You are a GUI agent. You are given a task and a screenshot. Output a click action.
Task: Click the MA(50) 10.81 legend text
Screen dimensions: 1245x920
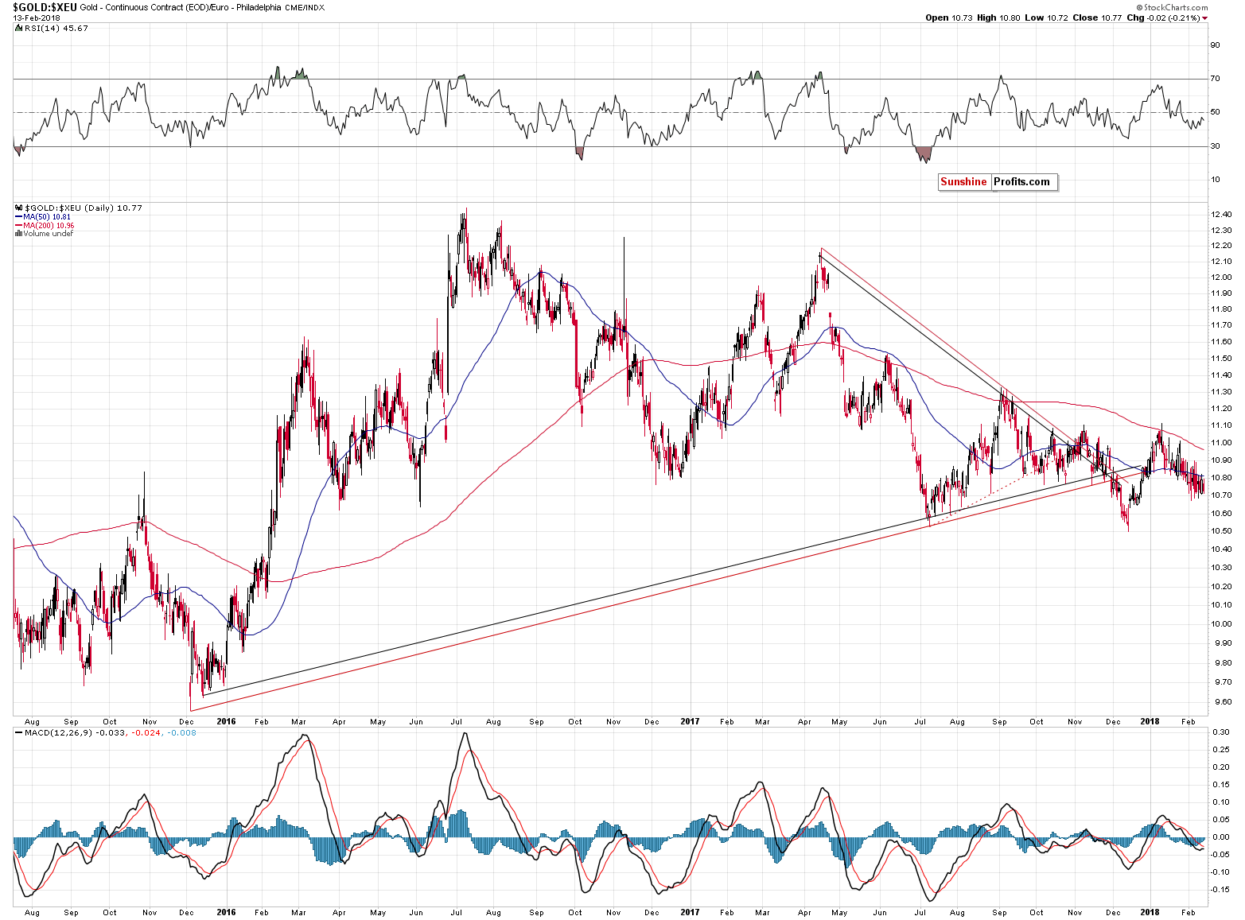coord(47,216)
